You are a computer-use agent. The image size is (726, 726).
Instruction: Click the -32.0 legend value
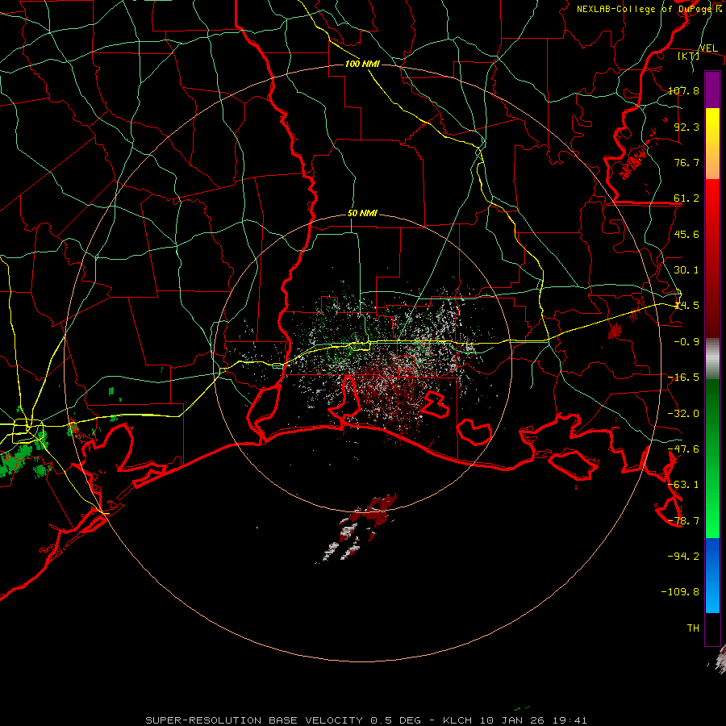(x=683, y=413)
